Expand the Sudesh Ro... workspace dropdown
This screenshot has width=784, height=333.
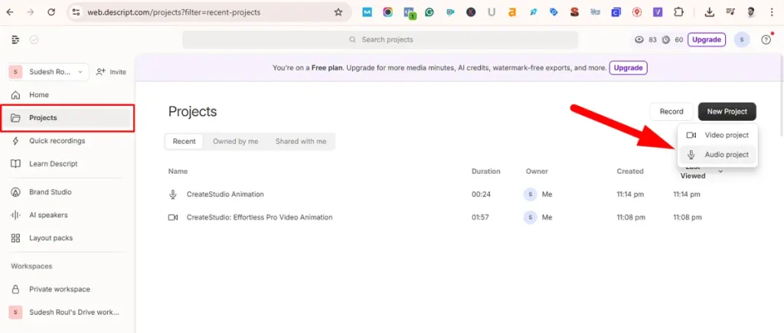[48, 72]
